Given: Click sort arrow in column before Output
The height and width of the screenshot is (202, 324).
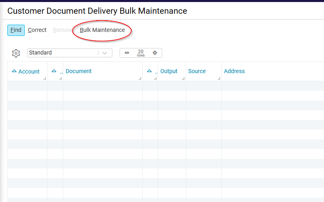Looking at the screenshot, I should pos(149,71).
